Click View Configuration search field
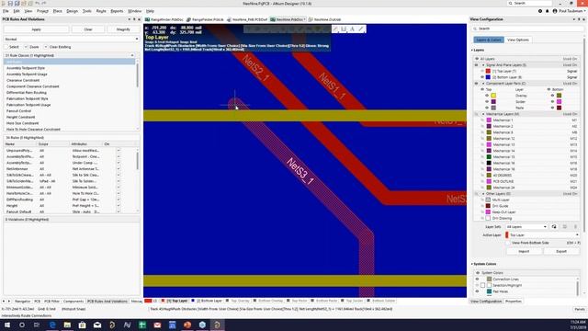The image size is (588, 331). click(526, 29)
